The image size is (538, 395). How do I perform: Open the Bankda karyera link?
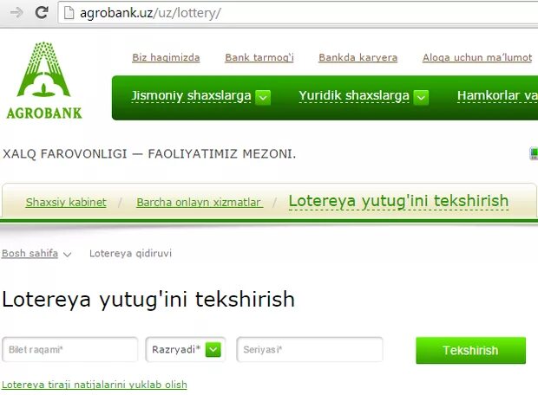click(358, 57)
